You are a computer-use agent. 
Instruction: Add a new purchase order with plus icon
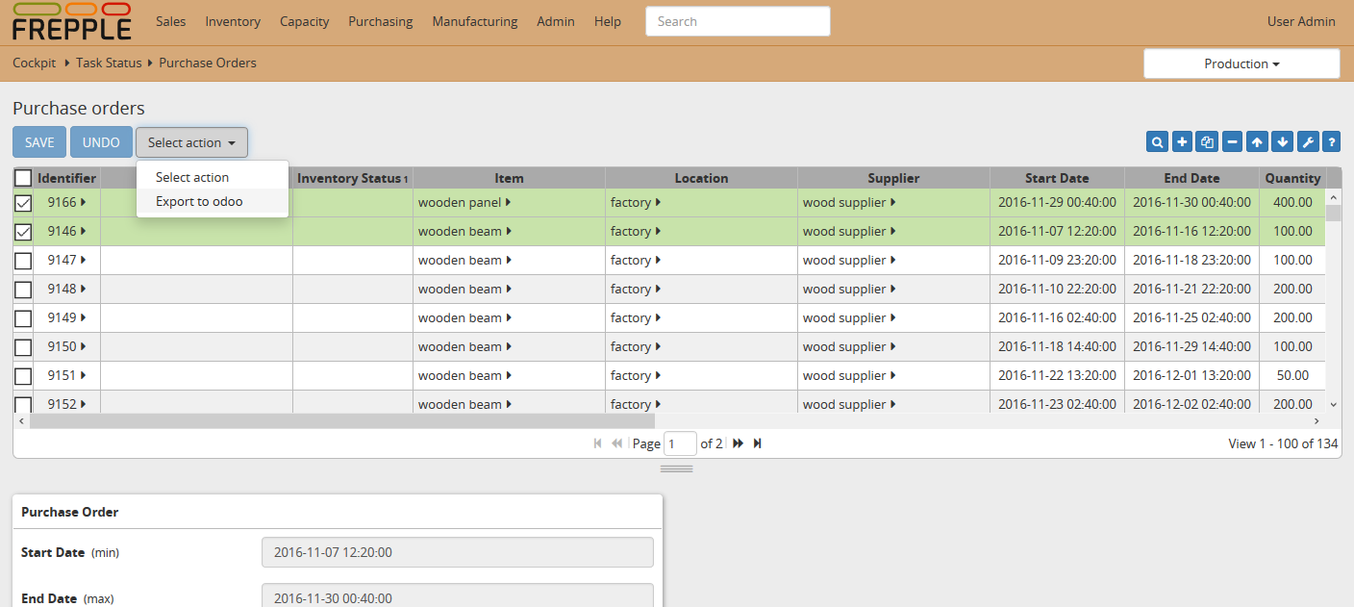pos(1182,141)
